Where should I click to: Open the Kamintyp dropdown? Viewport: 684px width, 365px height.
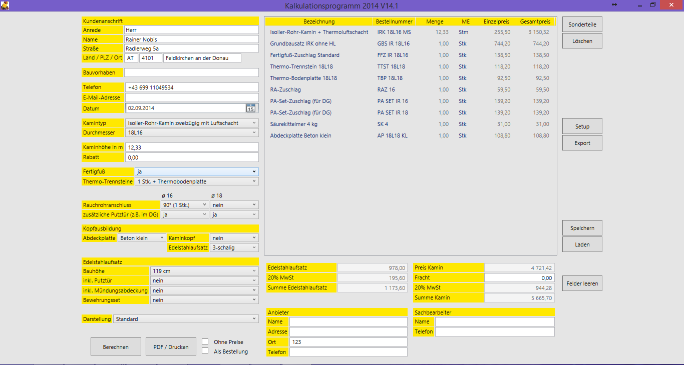191,123
